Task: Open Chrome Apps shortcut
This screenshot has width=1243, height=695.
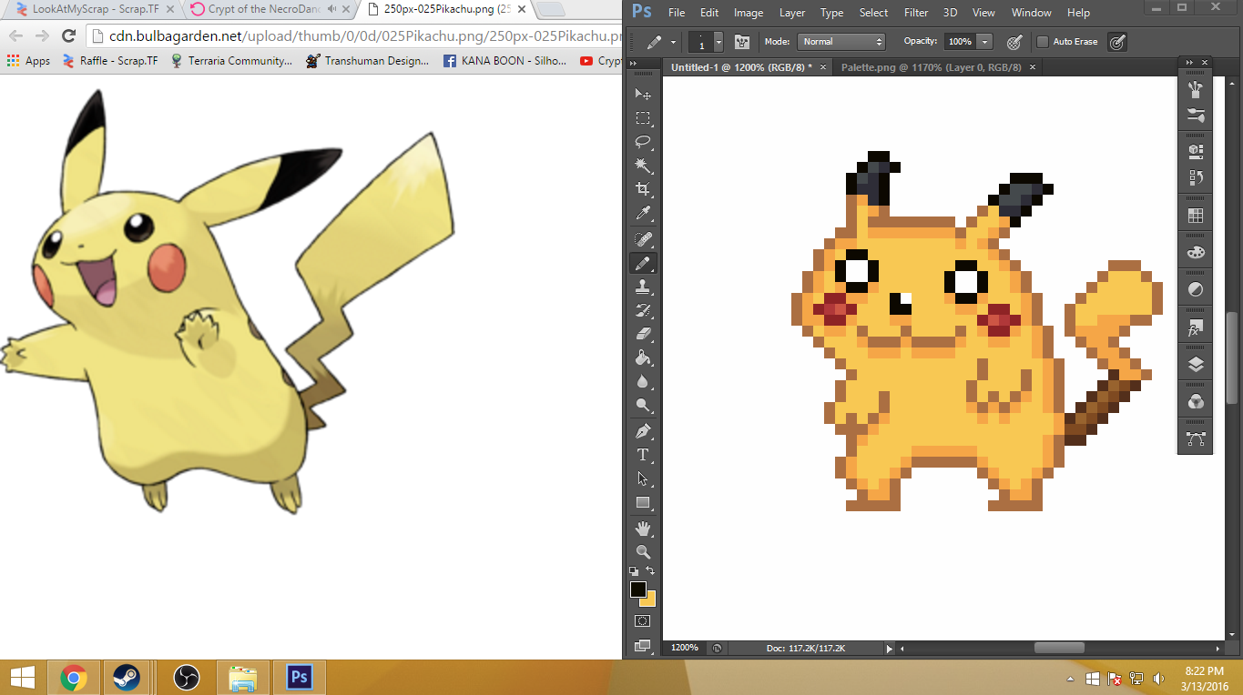Action: 28,61
